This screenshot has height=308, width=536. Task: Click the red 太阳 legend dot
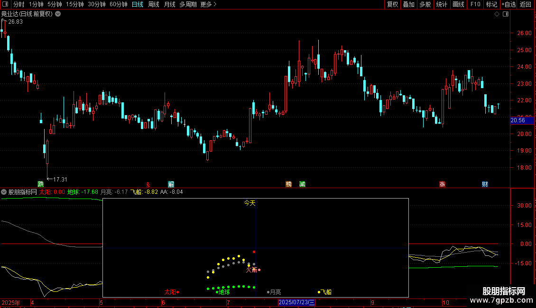click(177, 292)
